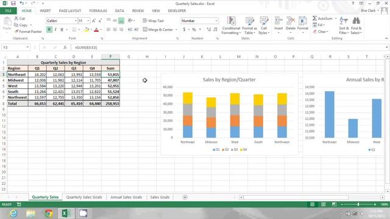Viewport: 390px width, 219px height.
Task: Click Decrease Decimal icon
Action: [x=215, y=30]
